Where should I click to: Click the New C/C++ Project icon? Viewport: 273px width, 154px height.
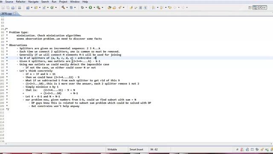pos(28,8)
